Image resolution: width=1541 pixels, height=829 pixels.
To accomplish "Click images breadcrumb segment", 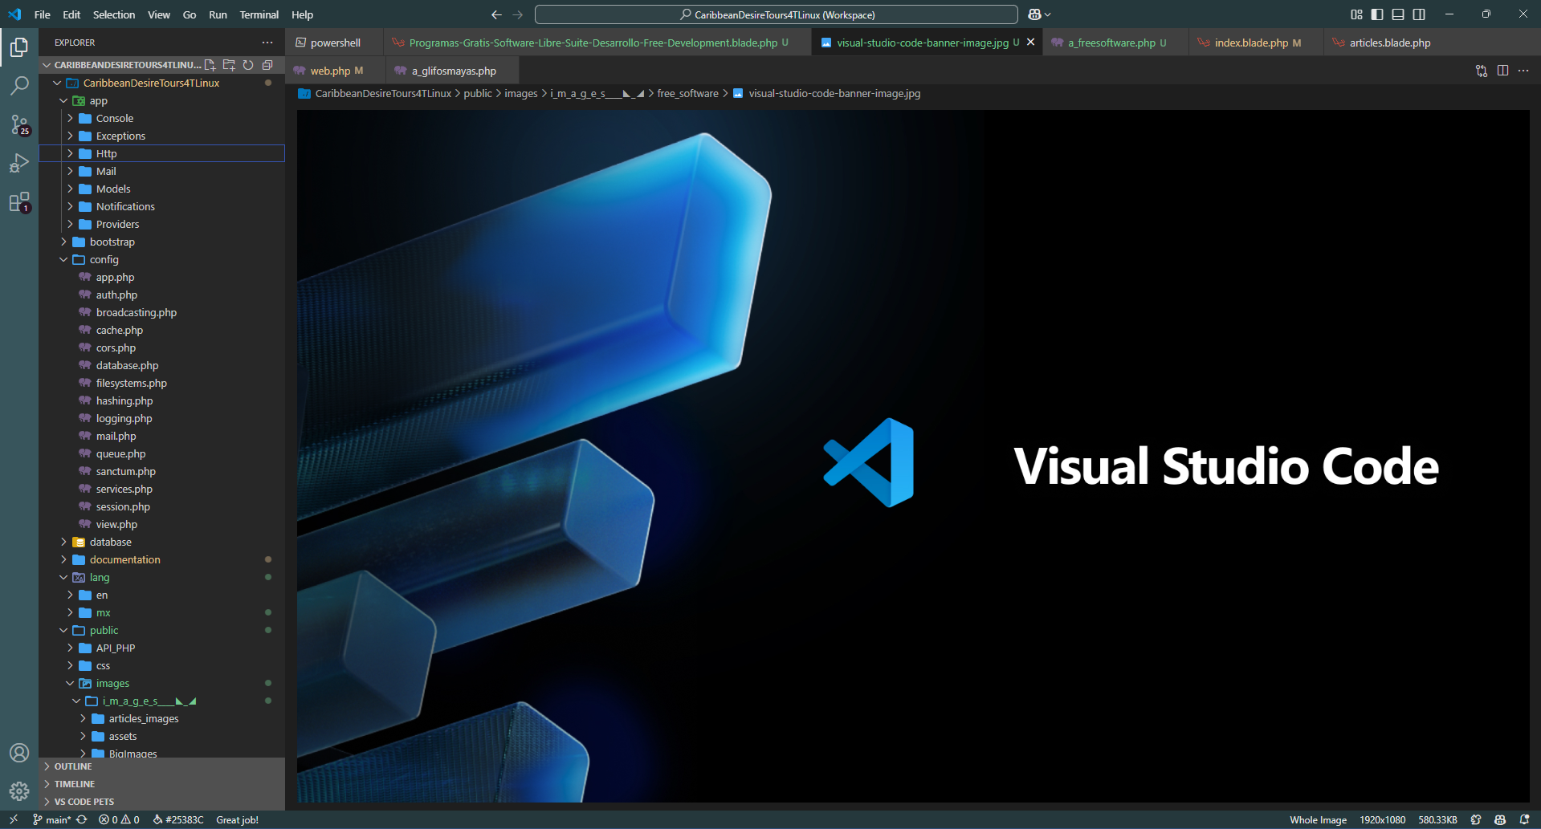I will point(521,94).
